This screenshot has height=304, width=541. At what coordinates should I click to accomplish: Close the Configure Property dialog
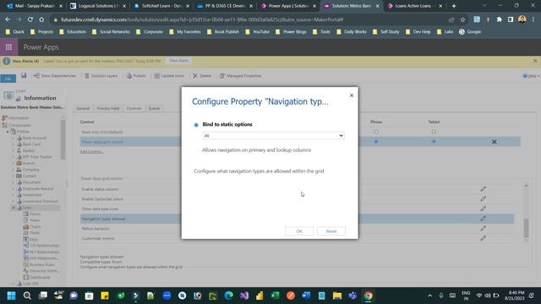352,95
